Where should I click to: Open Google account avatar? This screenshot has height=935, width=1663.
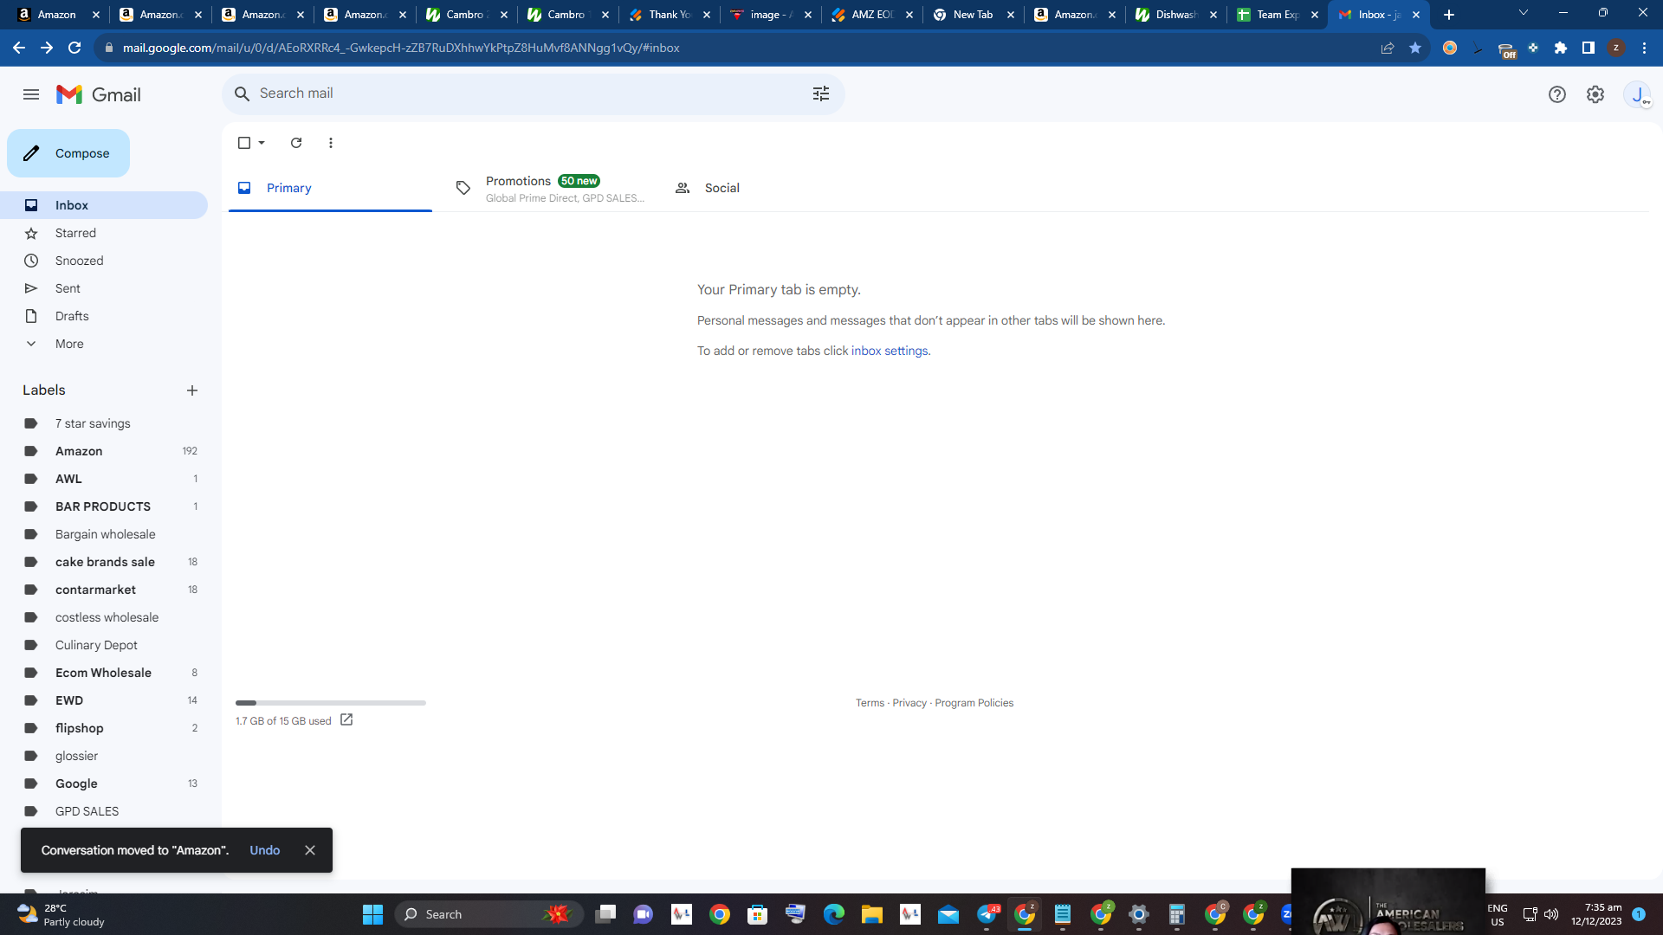click(x=1637, y=94)
